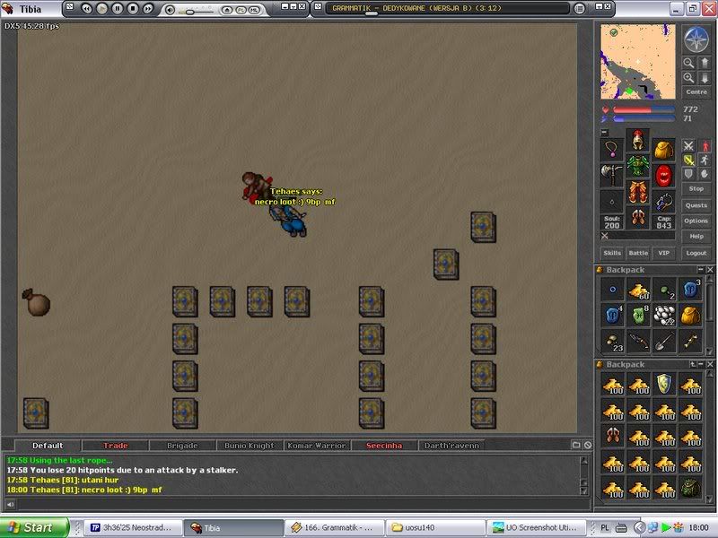
Task: Open the Bunio Knight chat tab
Action: 250,446
